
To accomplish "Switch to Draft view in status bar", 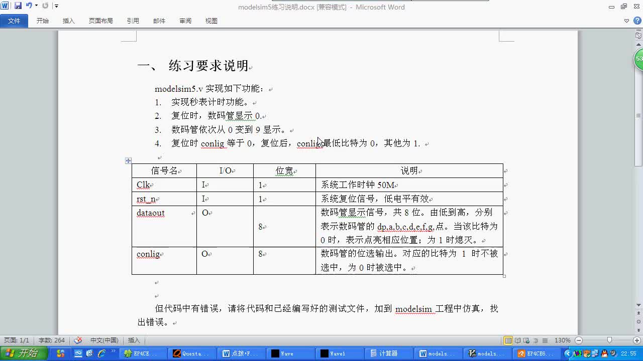I will pos(545,340).
